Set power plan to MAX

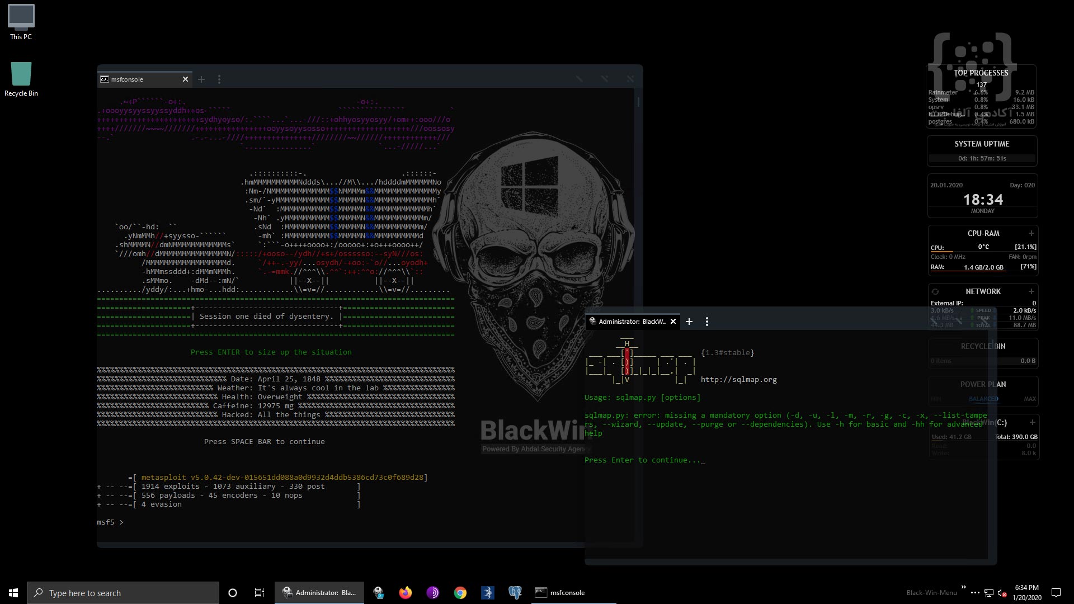tap(1030, 399)
